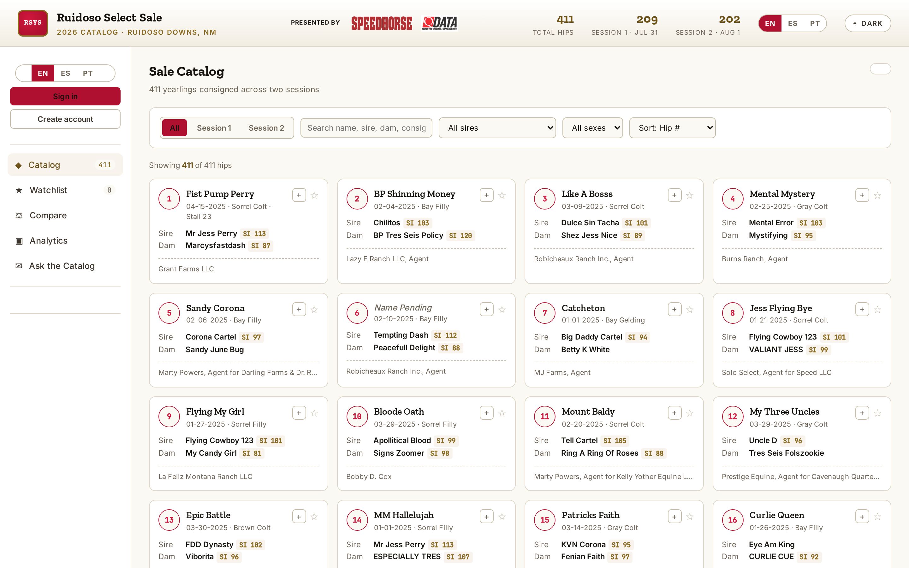Viewport: 909px width, 568px height.
Task: Switch header language to PT
Action: [815, 23]
